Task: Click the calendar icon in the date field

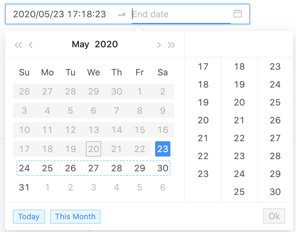Action: click(238, 14)
